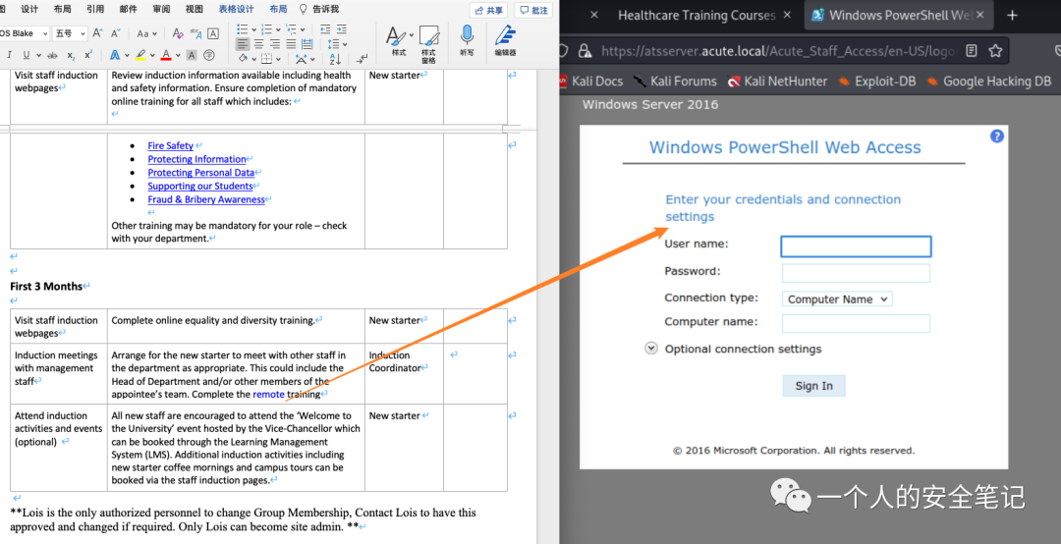Toggle superscript formatting
The image size is (1061, 544).
88,55
